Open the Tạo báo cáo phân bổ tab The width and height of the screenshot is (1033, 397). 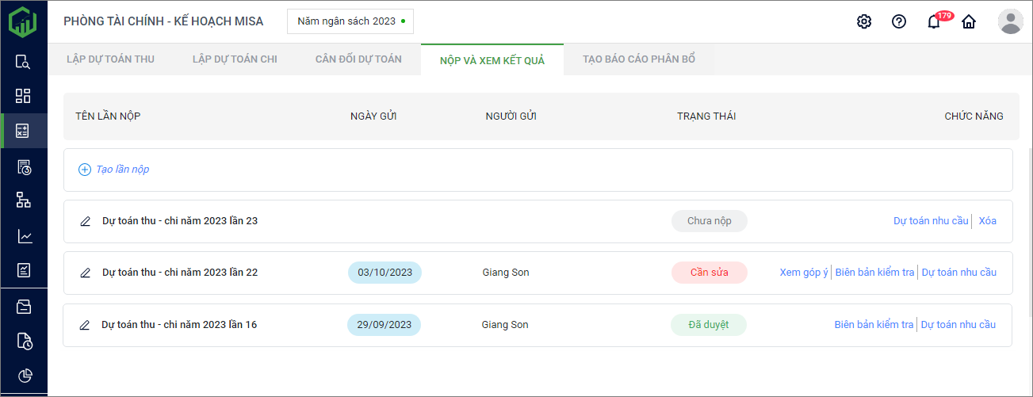coord(639,59)
